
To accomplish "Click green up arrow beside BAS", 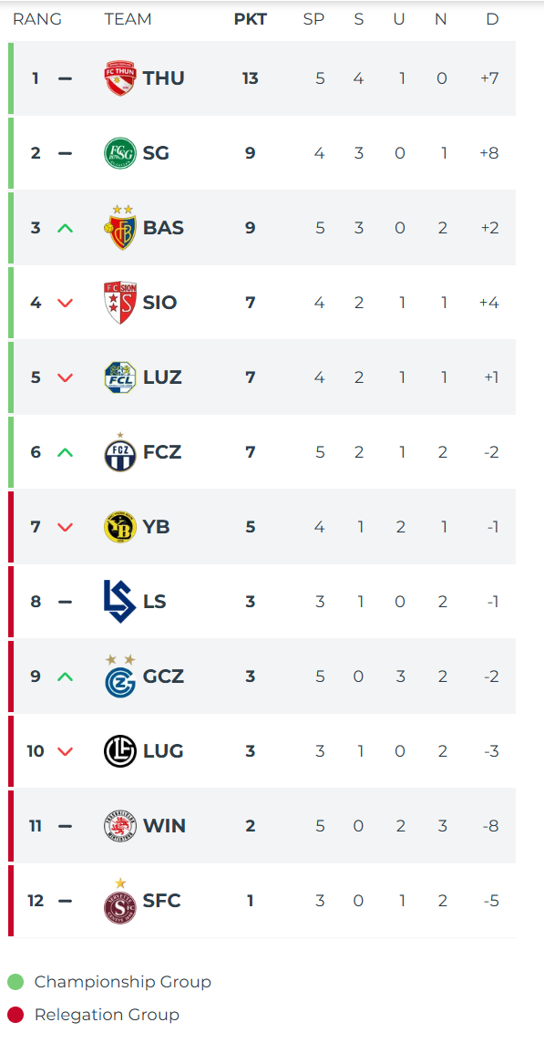I will (x=65, y=228).
